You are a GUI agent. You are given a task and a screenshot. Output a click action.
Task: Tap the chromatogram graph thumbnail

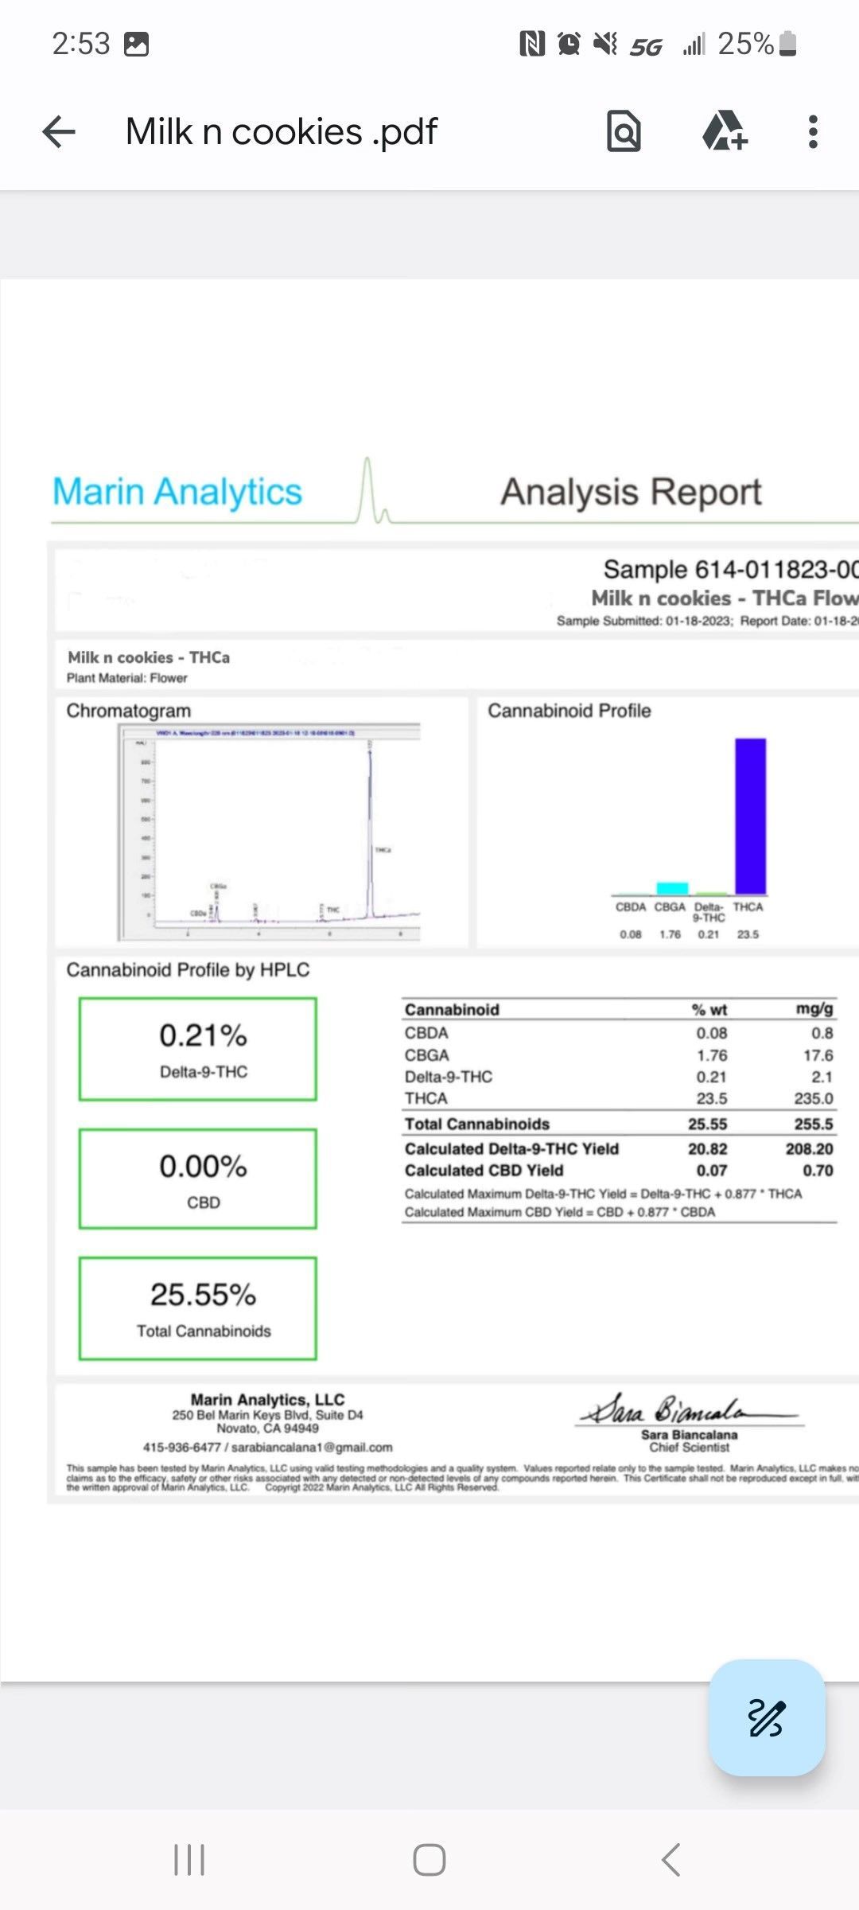pyautogui.click(x=270, y=832)
